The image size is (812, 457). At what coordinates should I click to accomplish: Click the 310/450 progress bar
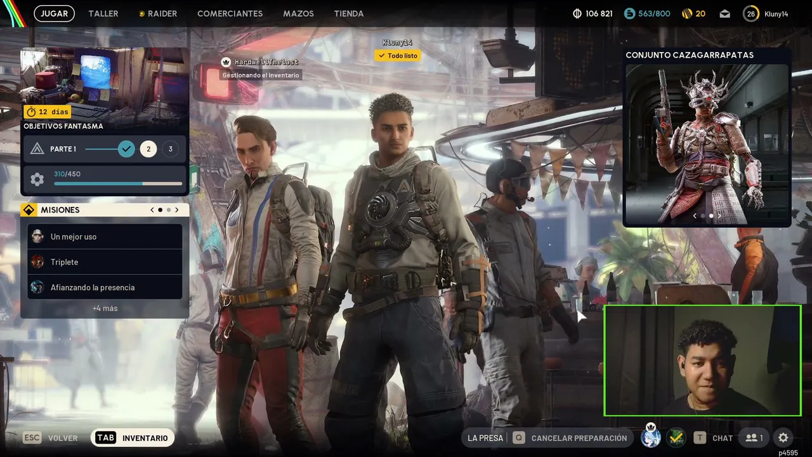(118, 184)
